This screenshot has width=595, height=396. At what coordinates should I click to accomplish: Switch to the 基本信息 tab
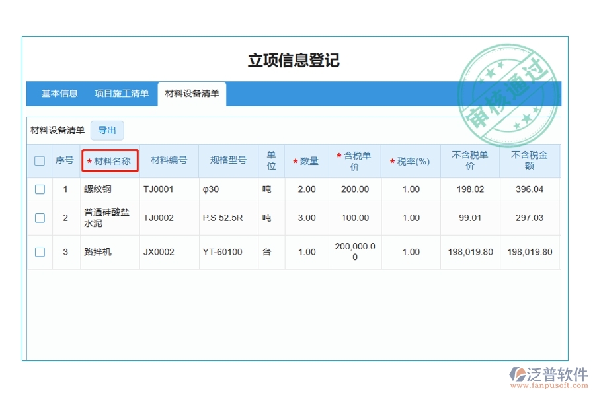click(57, 93)
